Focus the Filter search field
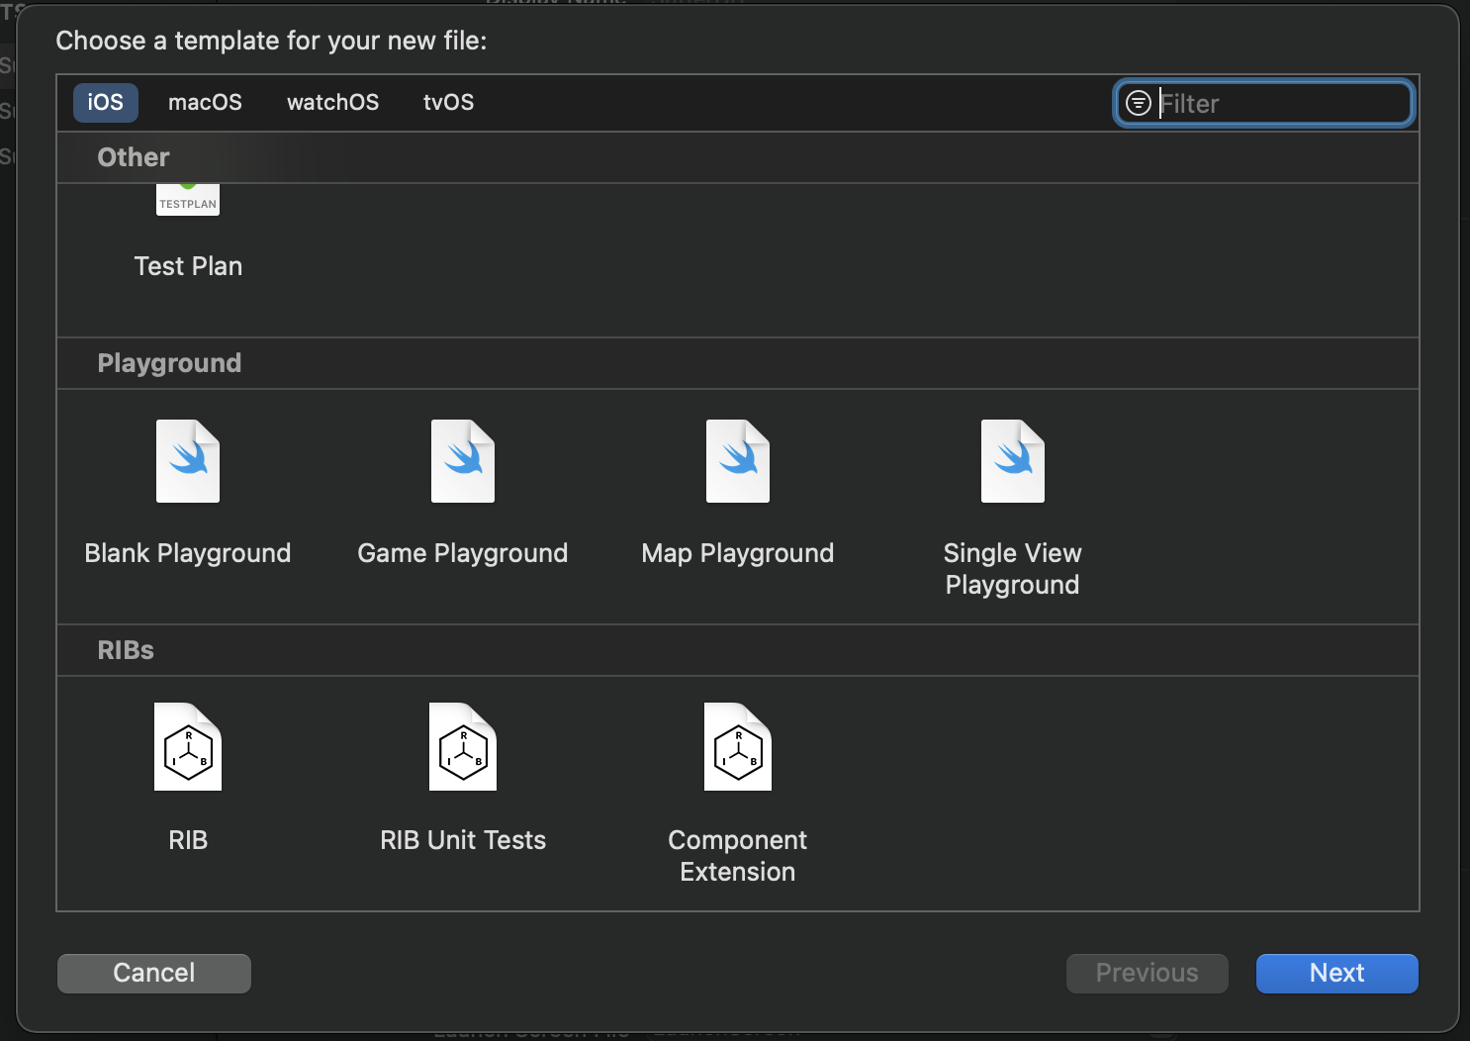The width and height of the screenshot is (1470, 1041). pos(1264,103)
